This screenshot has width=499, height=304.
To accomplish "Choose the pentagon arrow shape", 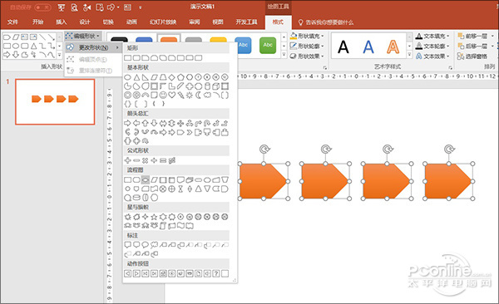I will (x=180, y=132).
